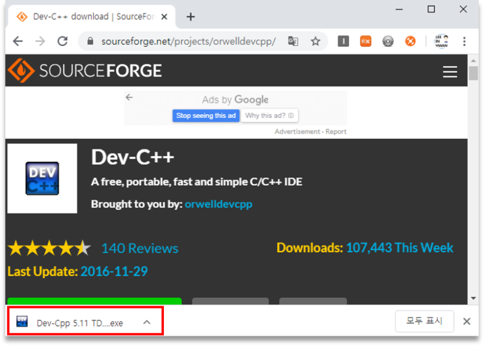The image size is (484, 346).
Task: Maximize the Chrome window
Action: pyautogui.click(x=431, y=9)
